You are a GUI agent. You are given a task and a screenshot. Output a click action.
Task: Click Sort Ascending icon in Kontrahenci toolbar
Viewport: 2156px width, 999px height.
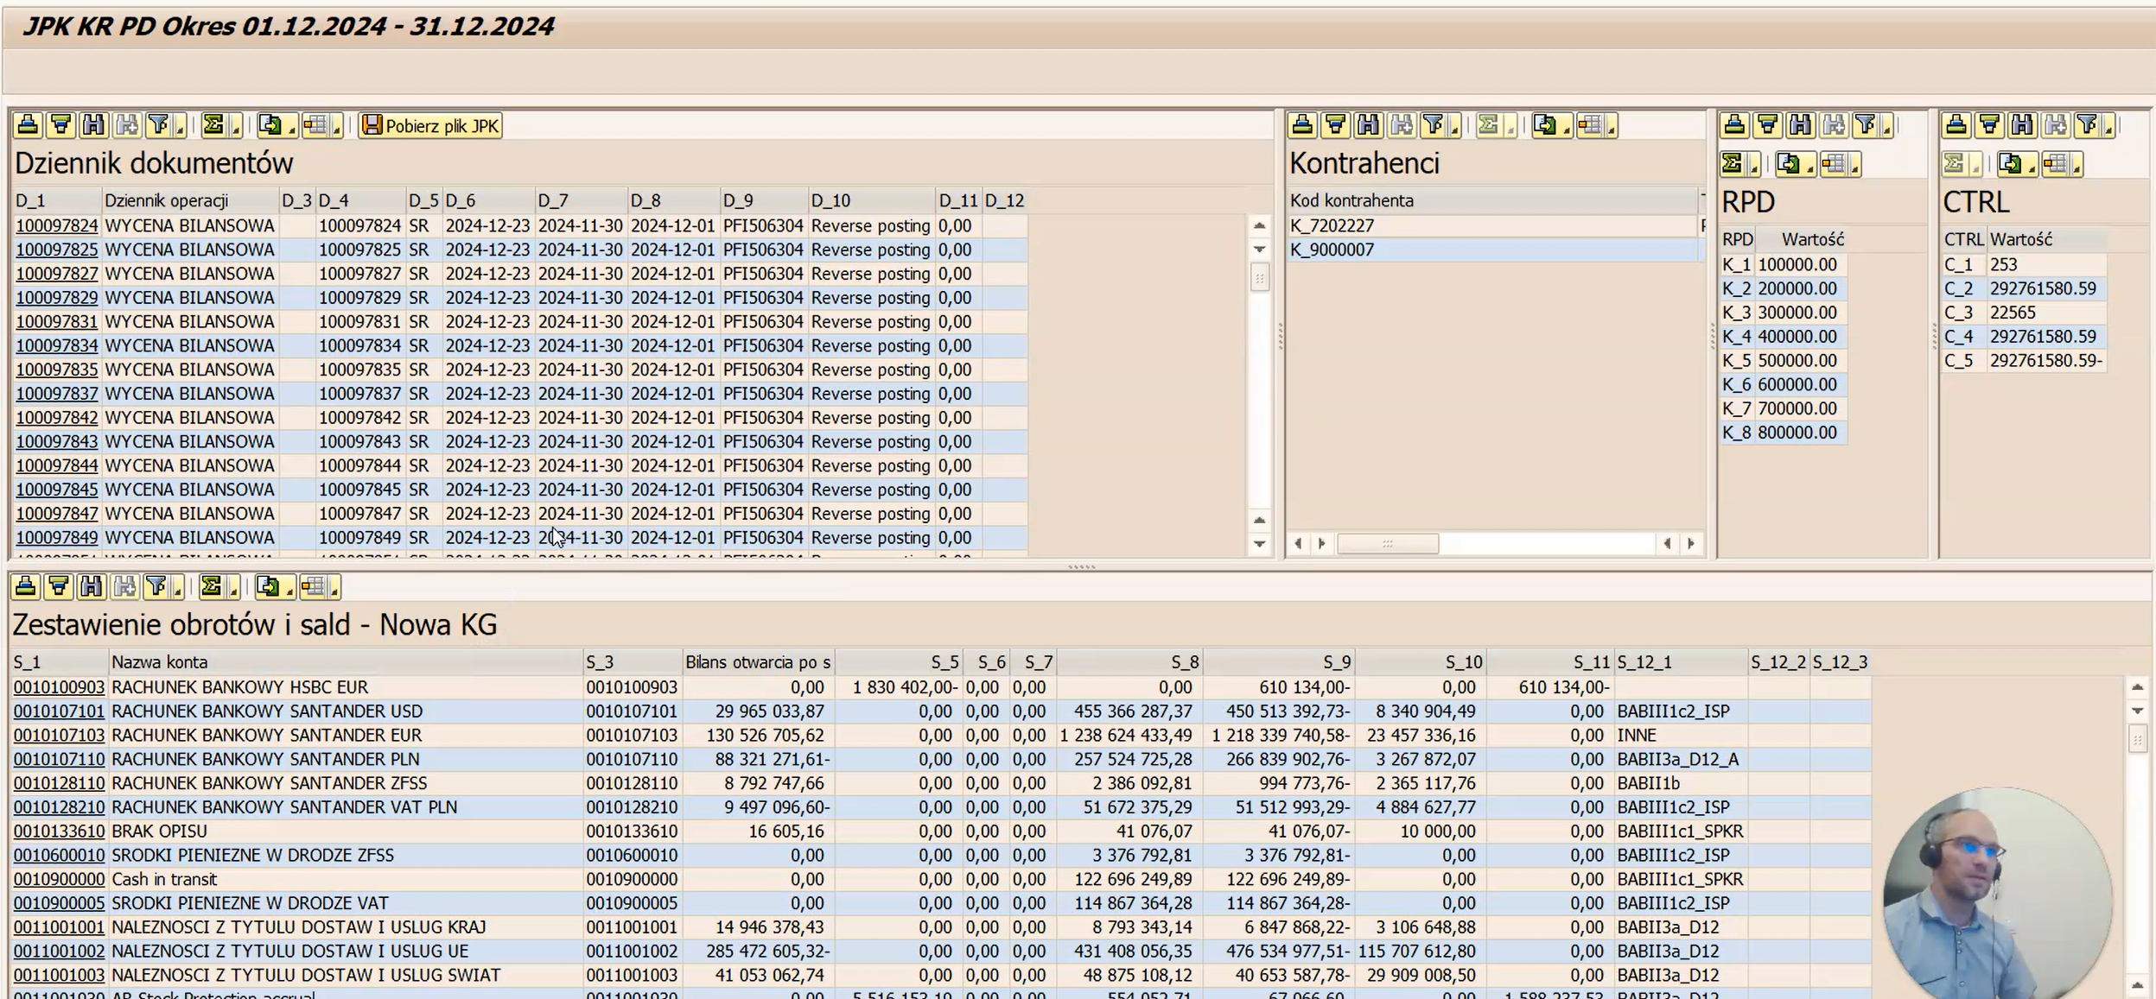pos(1301,126)
